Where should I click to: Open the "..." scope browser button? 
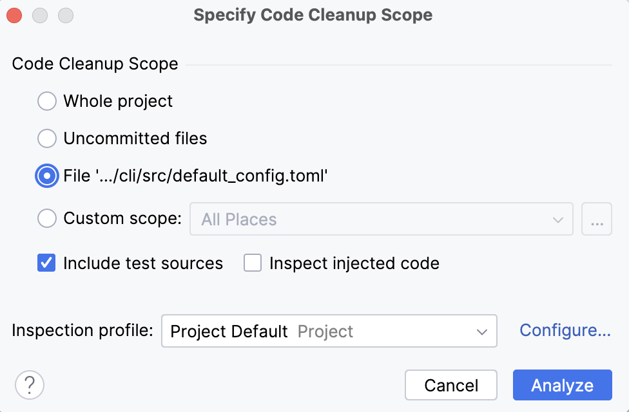tap(596, 219)
